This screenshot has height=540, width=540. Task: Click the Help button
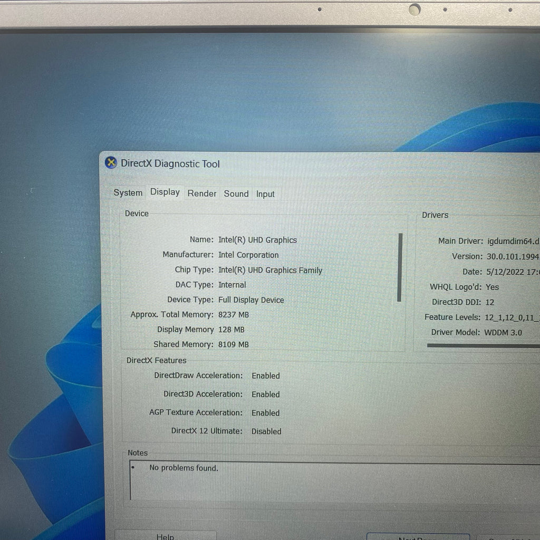(165, 536)
